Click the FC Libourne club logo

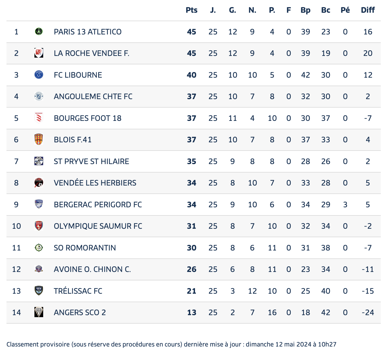39,75
